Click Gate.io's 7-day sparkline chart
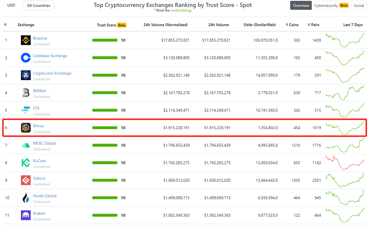Viewport: 369px width, 225px height. [x=345, y=180]
